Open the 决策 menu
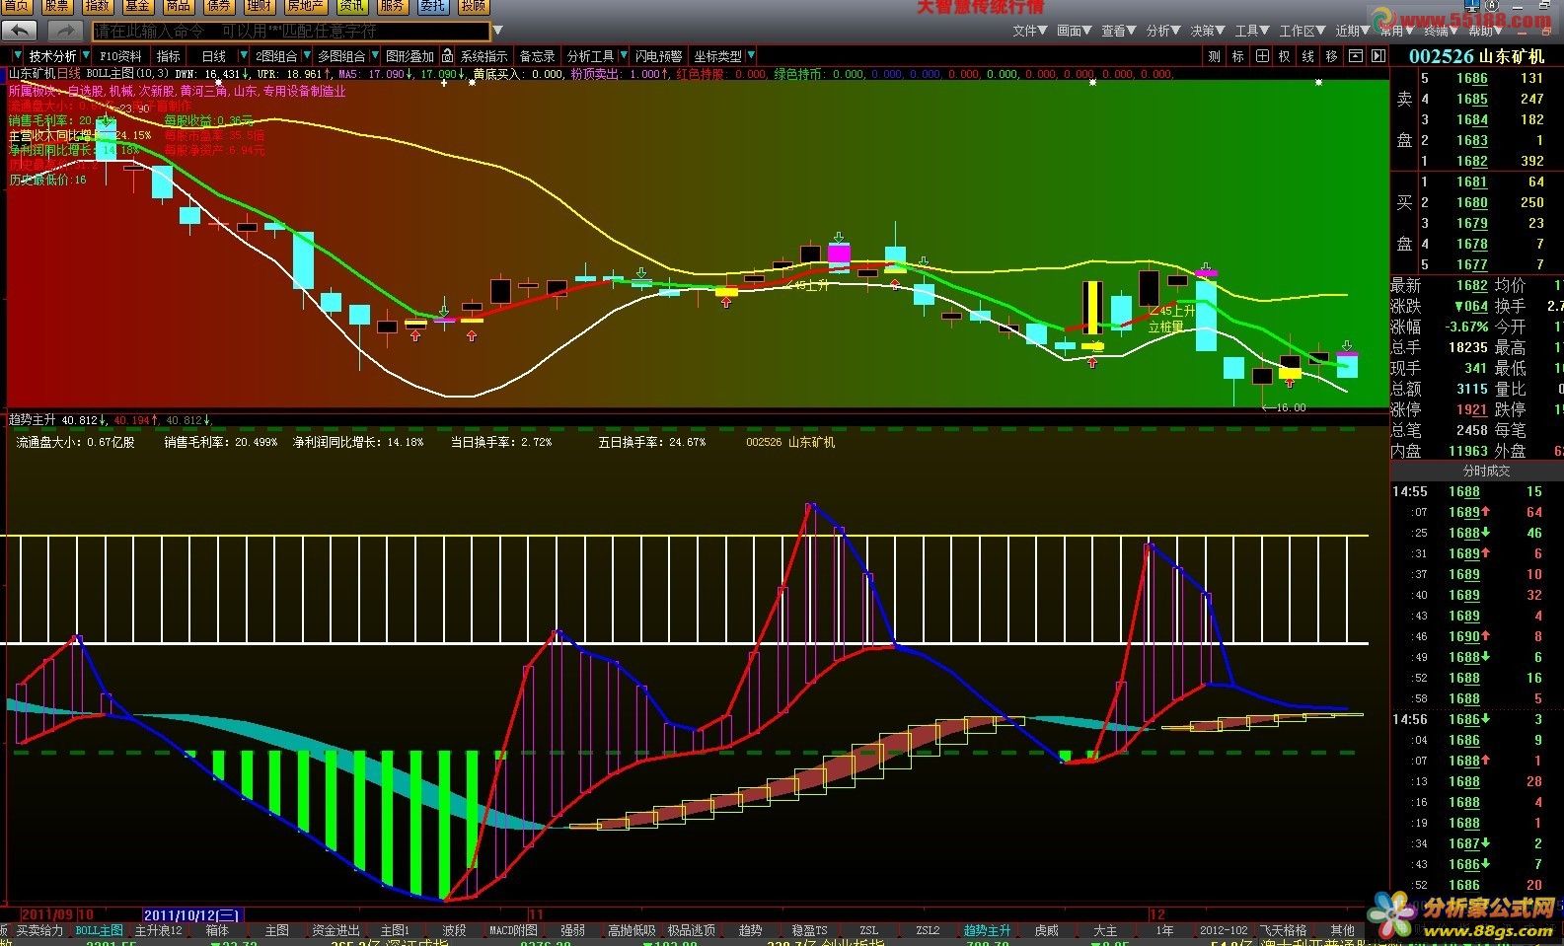Viewport: 1564px width, 946px height. [x=1207, y=32]
